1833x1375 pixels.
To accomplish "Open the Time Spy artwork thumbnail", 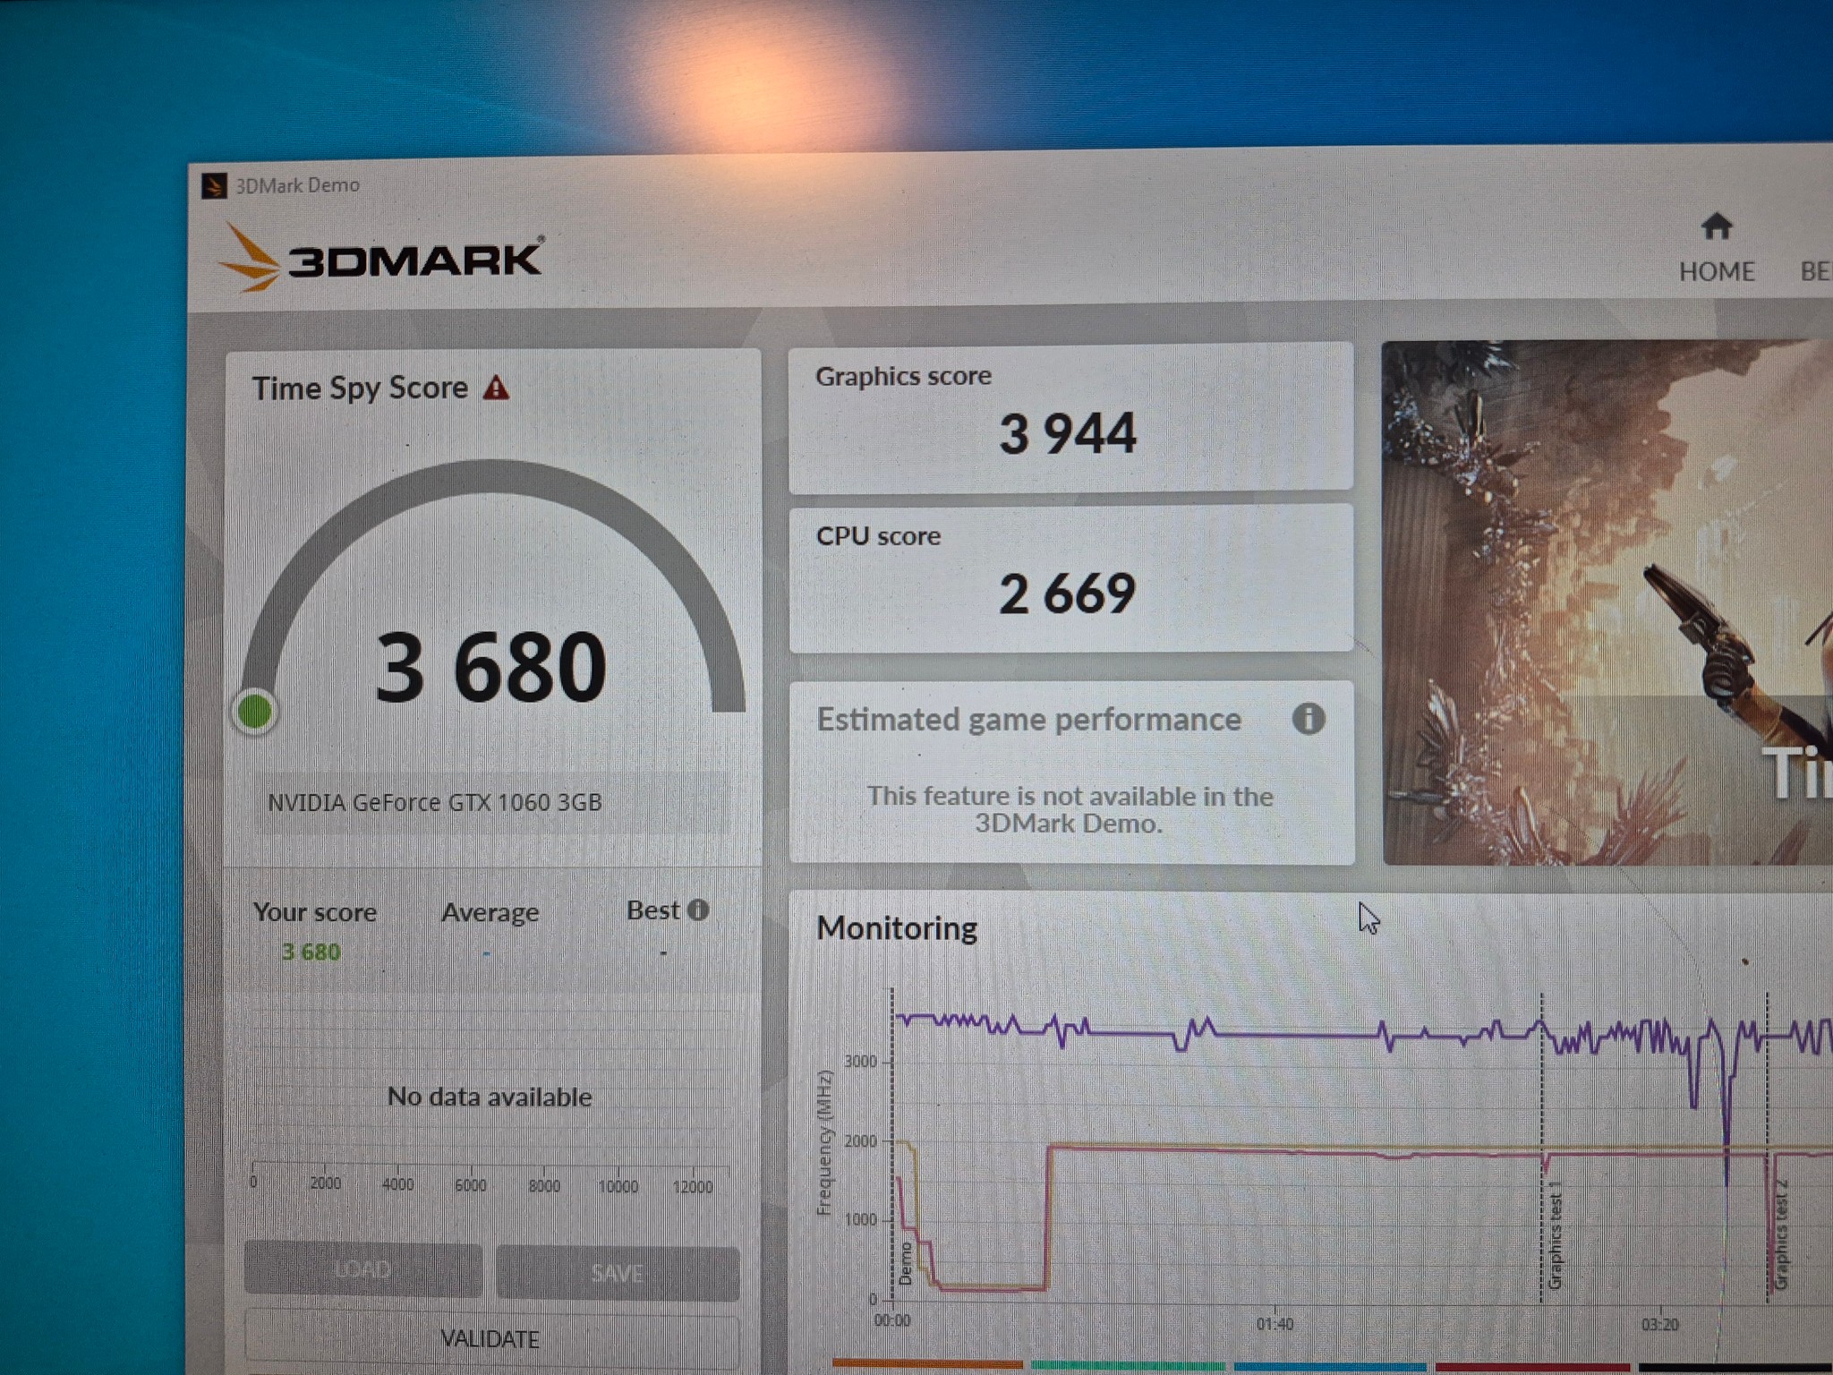I will 1607,602.
